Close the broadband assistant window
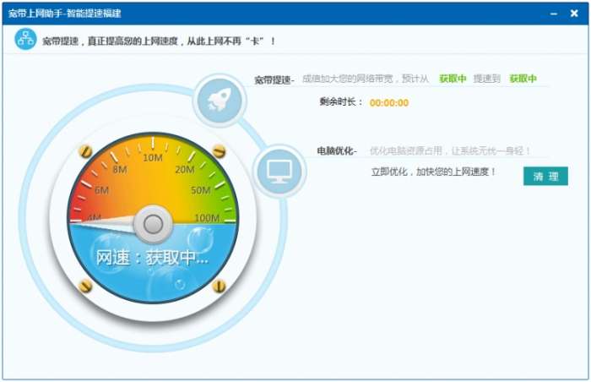 click(574, 14)
